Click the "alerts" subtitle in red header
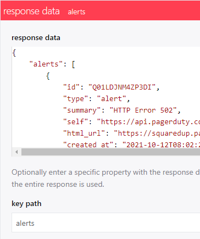The height and width of the screenshot is (239, 200). (76, 12)
